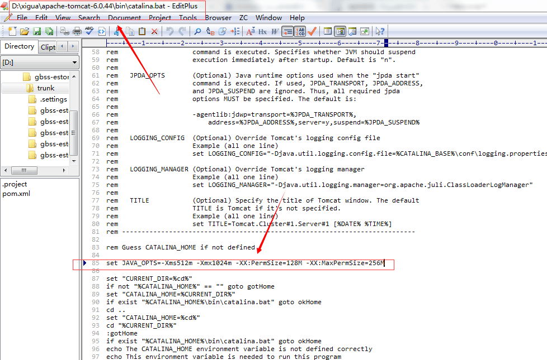
Task: Switch to the Cliptext tab
Action: pyautogui.click(x=48, y=47)
